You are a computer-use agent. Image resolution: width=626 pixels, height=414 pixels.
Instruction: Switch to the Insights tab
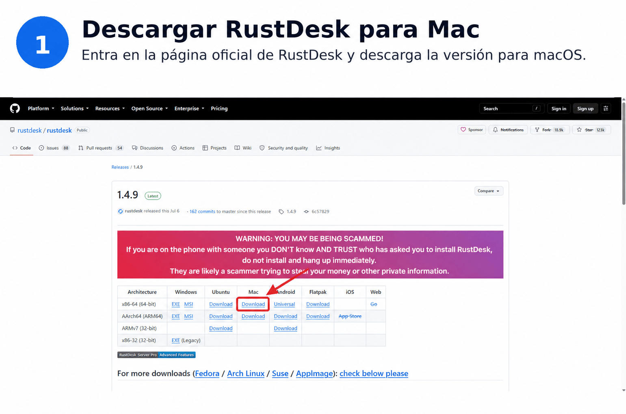[x=328, y=148]
